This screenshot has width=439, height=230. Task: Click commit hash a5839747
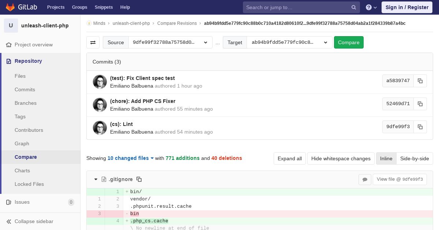[x=398, y=81]
